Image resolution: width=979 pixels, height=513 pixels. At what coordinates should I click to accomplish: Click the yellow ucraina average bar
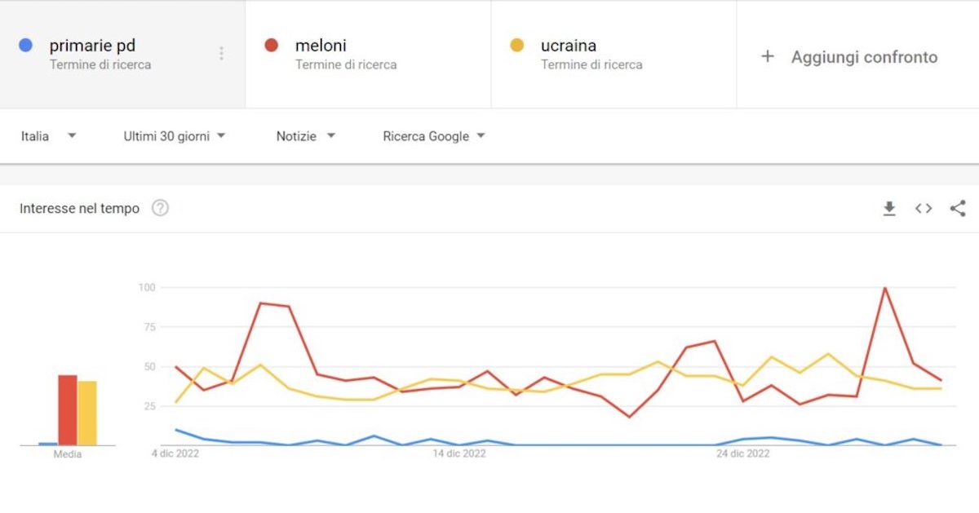pyautogui.click(x=87, y=413)
